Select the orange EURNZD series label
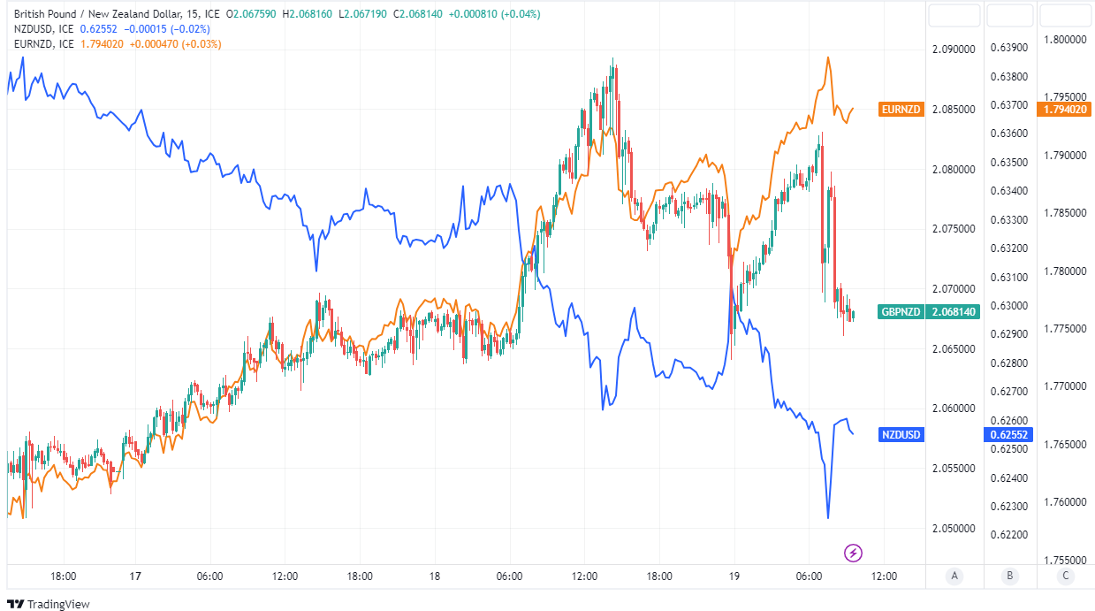1095x611 pixels. (x=901, y=110)
